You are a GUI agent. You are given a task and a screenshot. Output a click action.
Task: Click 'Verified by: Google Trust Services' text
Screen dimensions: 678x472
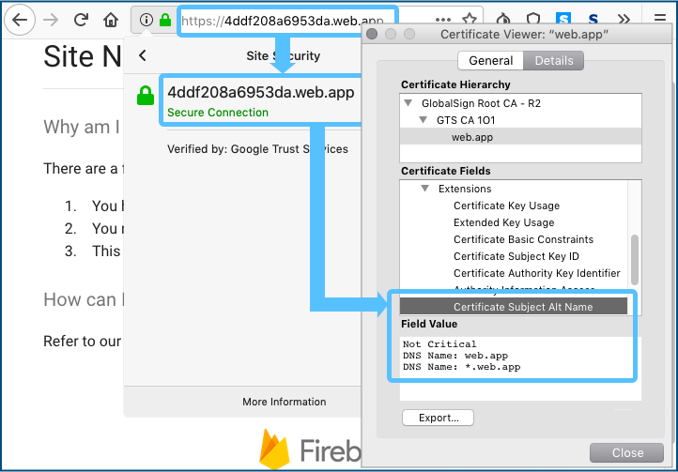pos(257,148)
